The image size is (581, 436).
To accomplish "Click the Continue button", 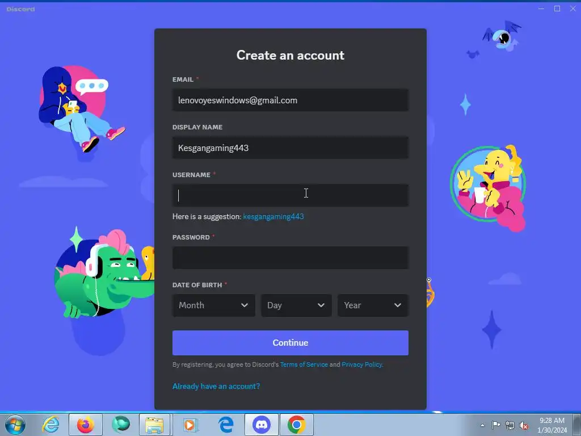I will tap(290, 343).
